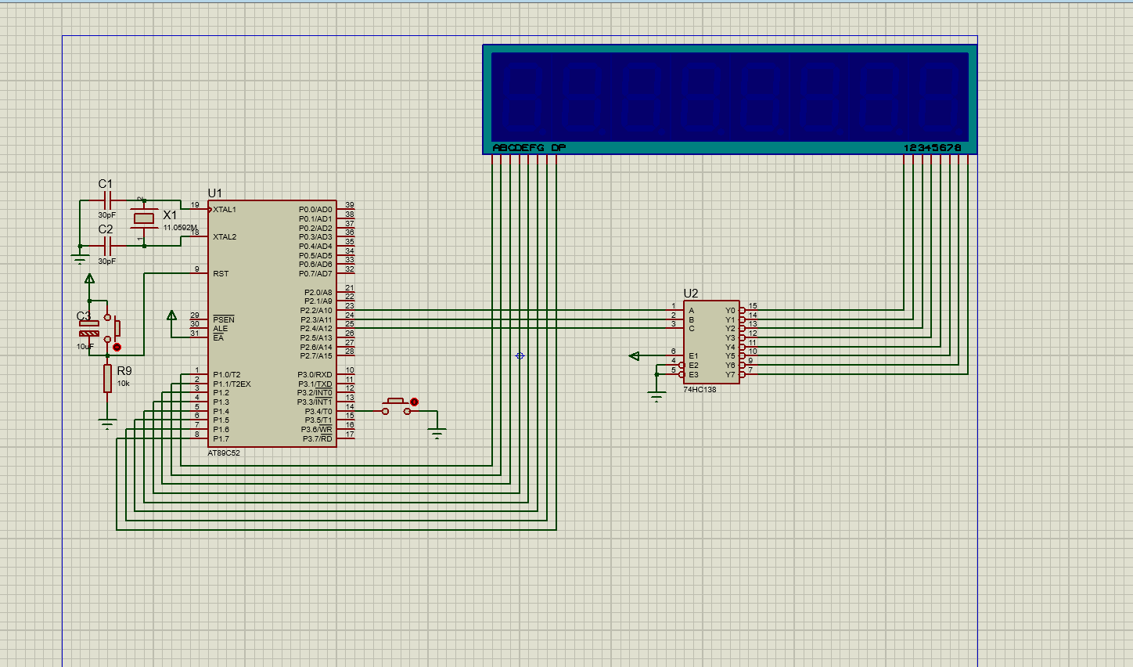Click the XTAL1 pin label on U1
Image resolution: width=1133 pixels, height=667 pixels.
pos(225,210)
